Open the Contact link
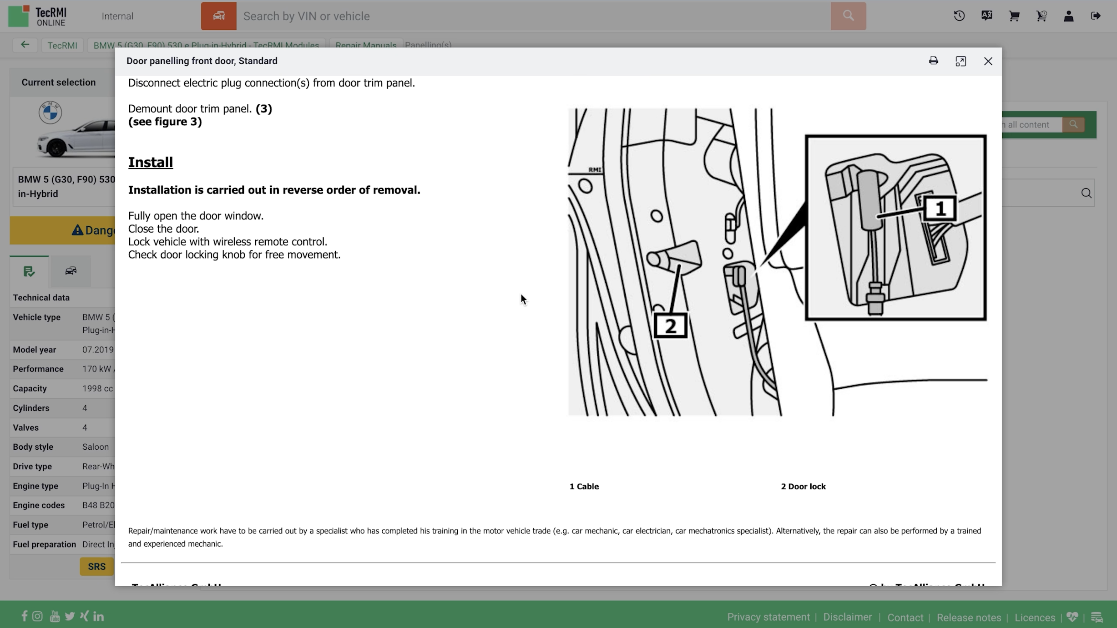The height and width of the screenshot is (628, 1117). (x=905, y=617)
